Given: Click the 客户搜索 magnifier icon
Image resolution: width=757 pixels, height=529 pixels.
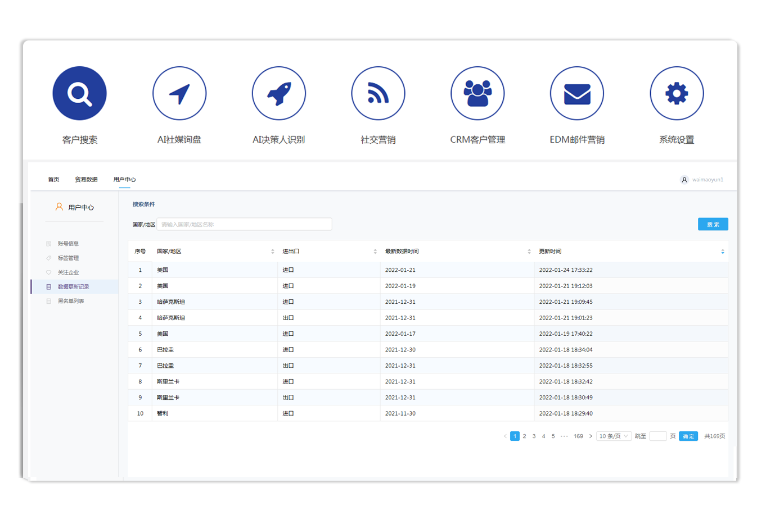Looking at the screenshot, I should [79, 93].
